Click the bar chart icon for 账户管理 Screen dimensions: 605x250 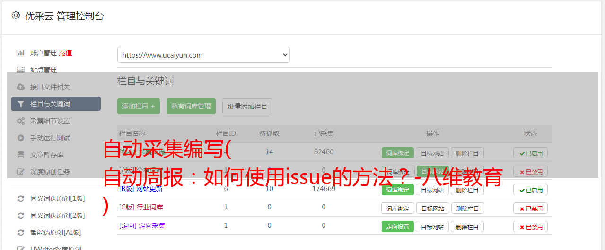pos(20,53)
